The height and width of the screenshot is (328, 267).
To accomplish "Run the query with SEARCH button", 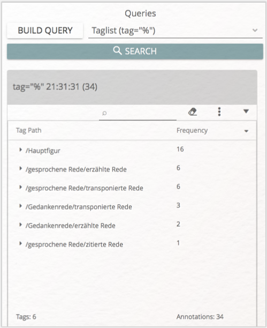I will coord(135,51).
